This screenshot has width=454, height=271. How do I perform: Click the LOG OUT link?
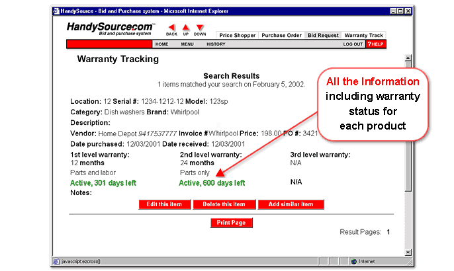tap(353, 44)
